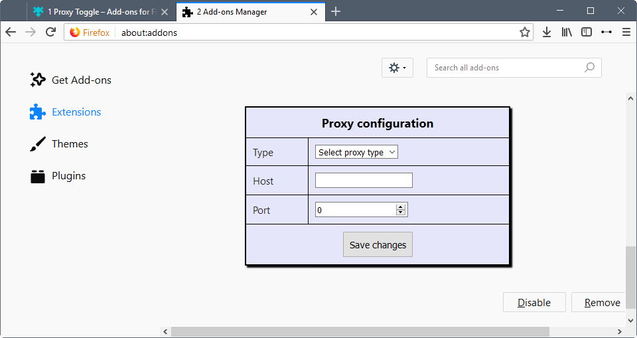Click the vertical scrollbar up arrow
Screen dimensions: 637x338
(x=630, y=98)
